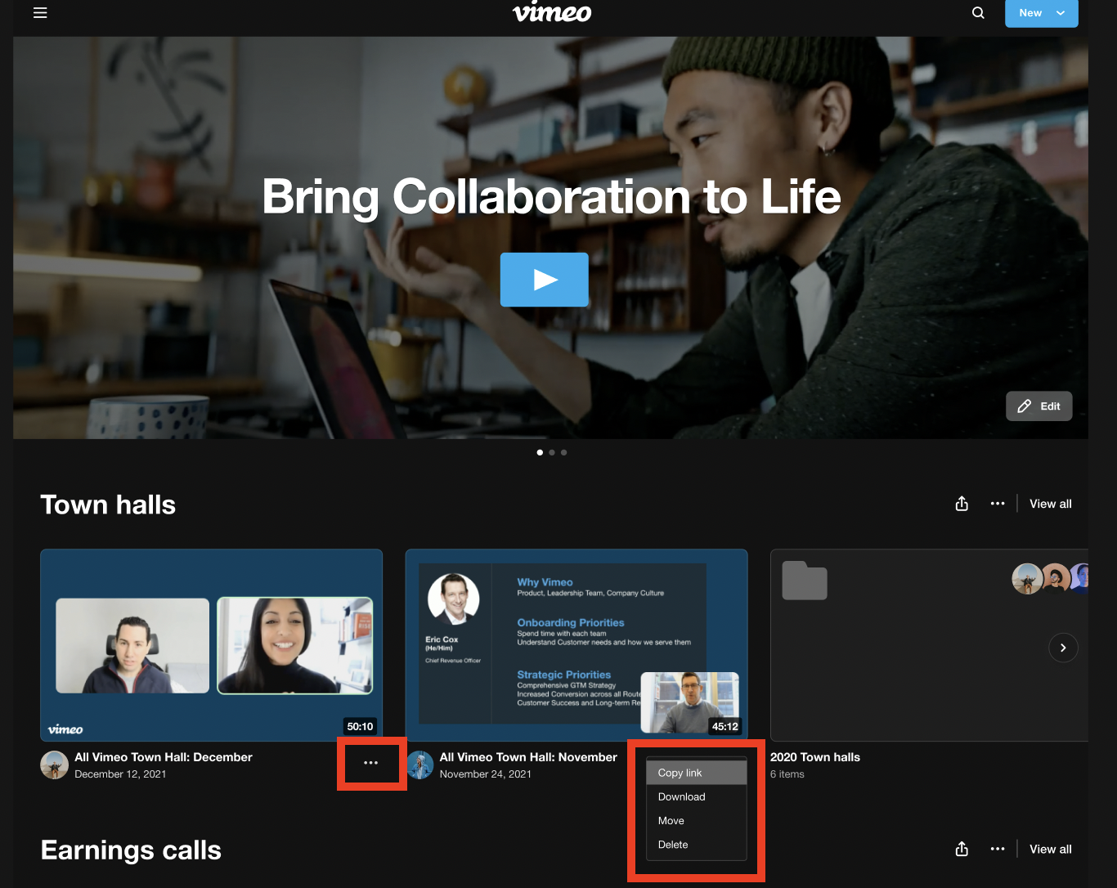
Task: Share the Earnings calls section
Action: point(962,849)
